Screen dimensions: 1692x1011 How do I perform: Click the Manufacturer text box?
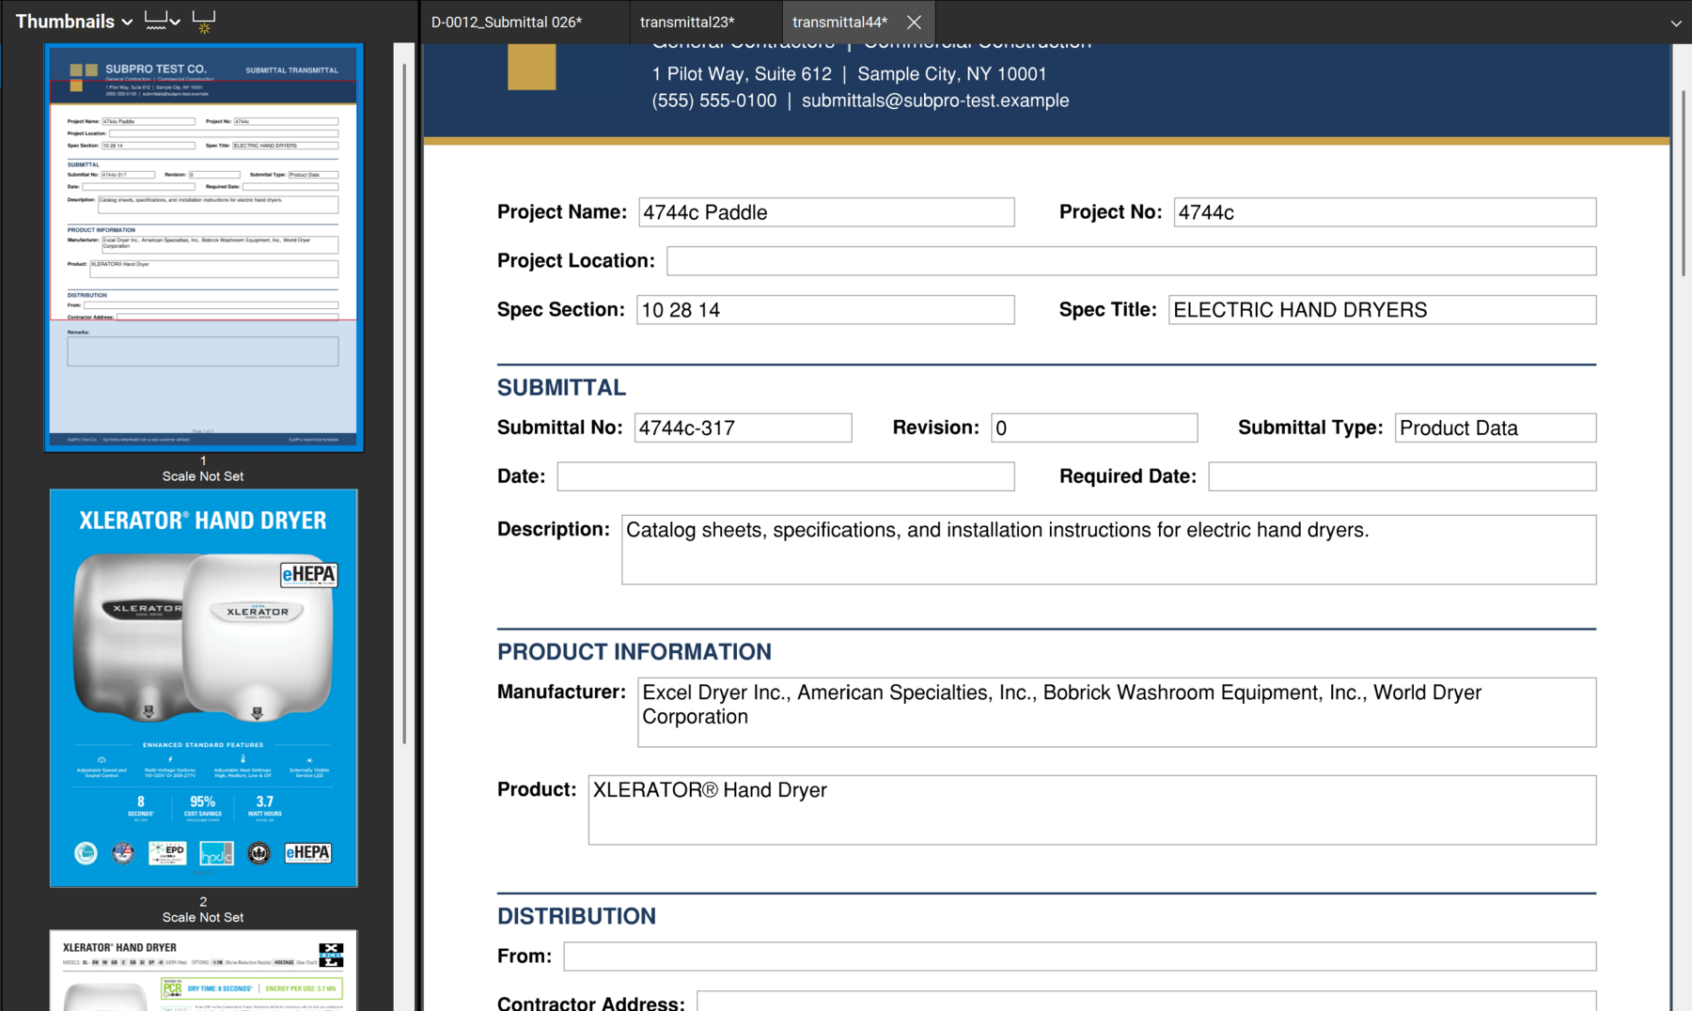click(x=1117, y=712)
